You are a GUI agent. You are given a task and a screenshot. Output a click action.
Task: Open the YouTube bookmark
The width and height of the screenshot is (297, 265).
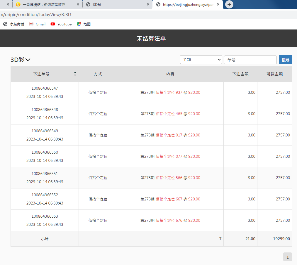pos(61,24)
